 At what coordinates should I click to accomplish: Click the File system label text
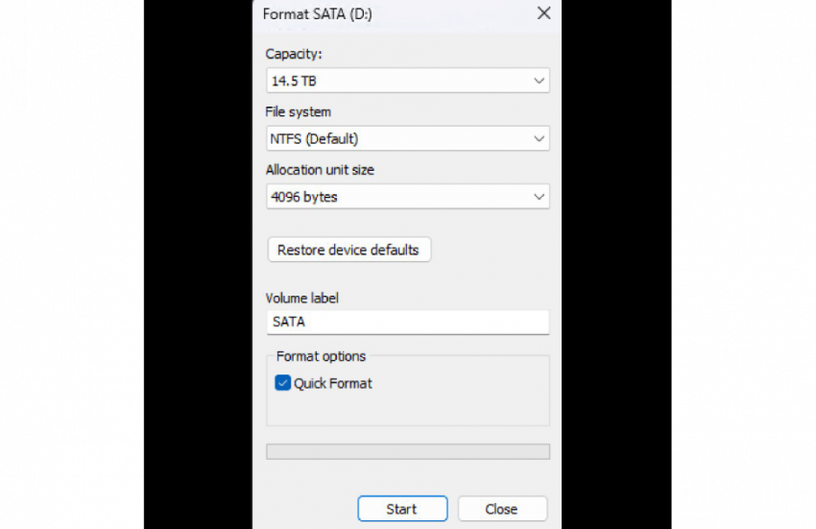298,112
